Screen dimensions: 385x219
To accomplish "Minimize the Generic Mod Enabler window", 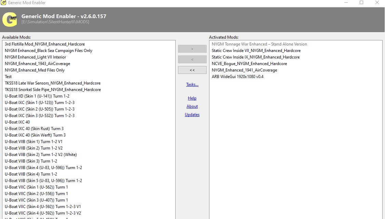I will pos(346,3).
